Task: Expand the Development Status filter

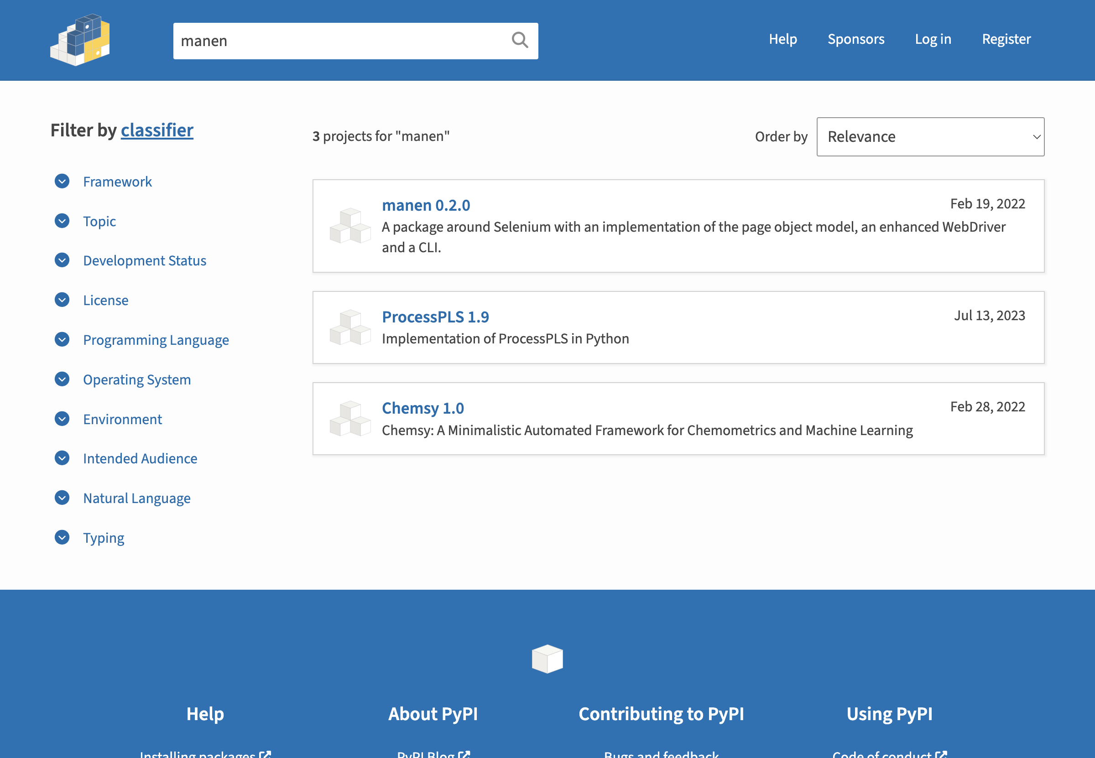Action: (x=145, y=261)
